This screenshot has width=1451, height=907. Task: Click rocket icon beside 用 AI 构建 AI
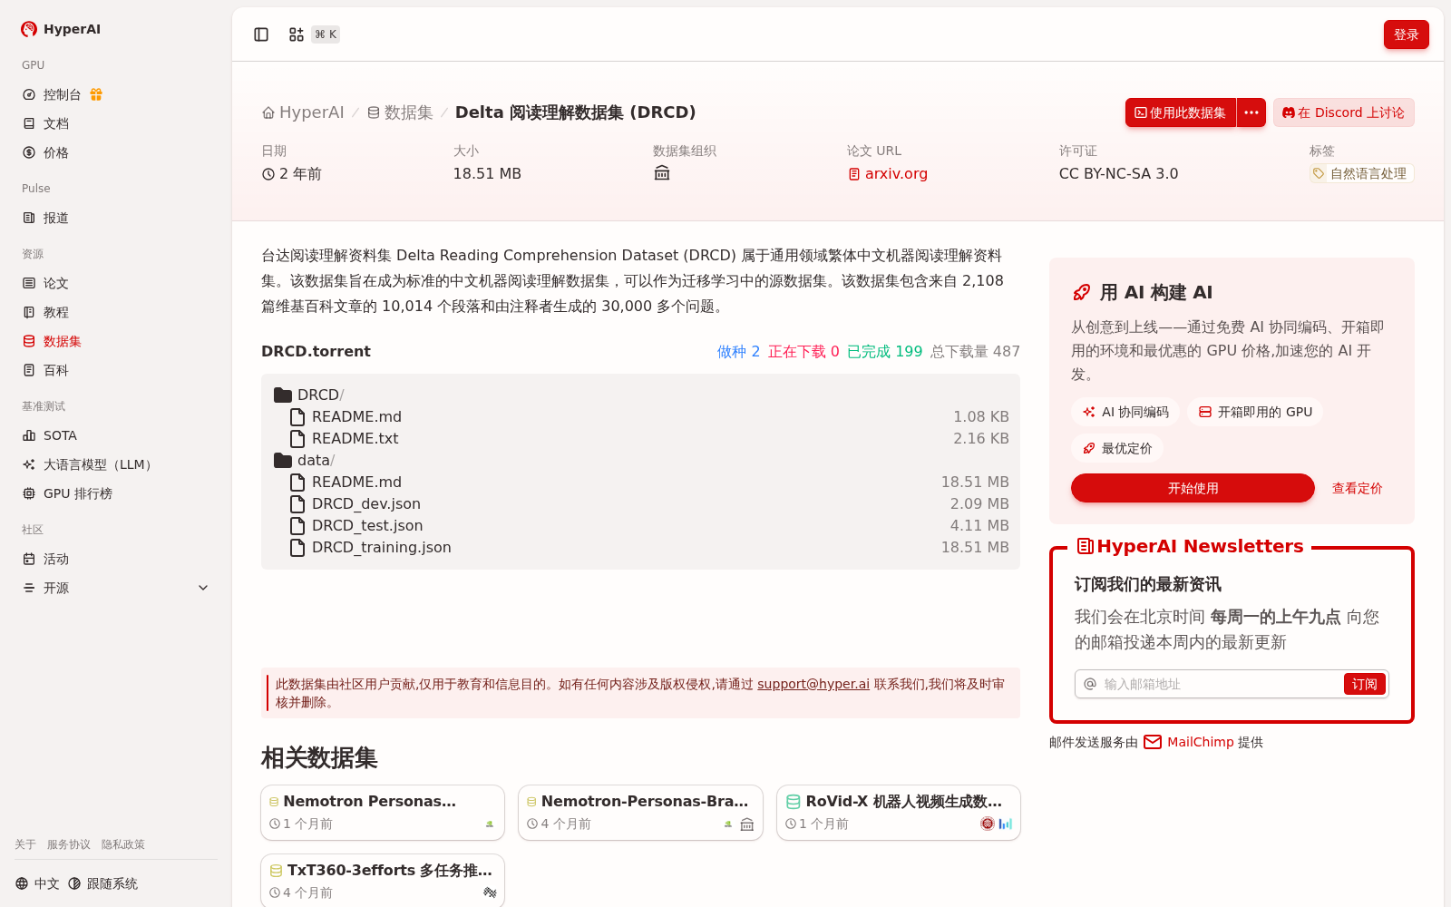click(x=1082, y=292)
